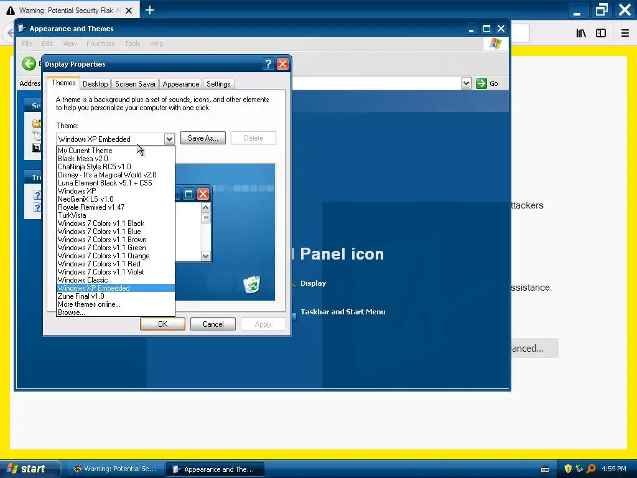The image size is (637, 478).
Task: Open the Screen Saver tab
Action: 135,84
